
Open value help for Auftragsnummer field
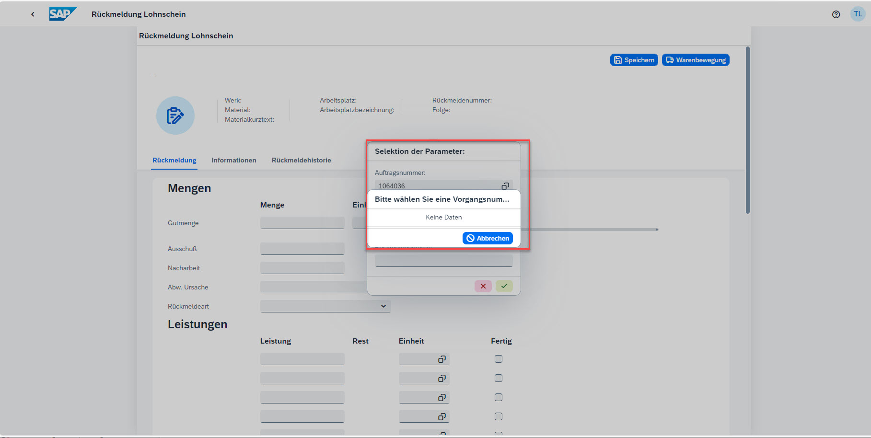tap(505, 186)
